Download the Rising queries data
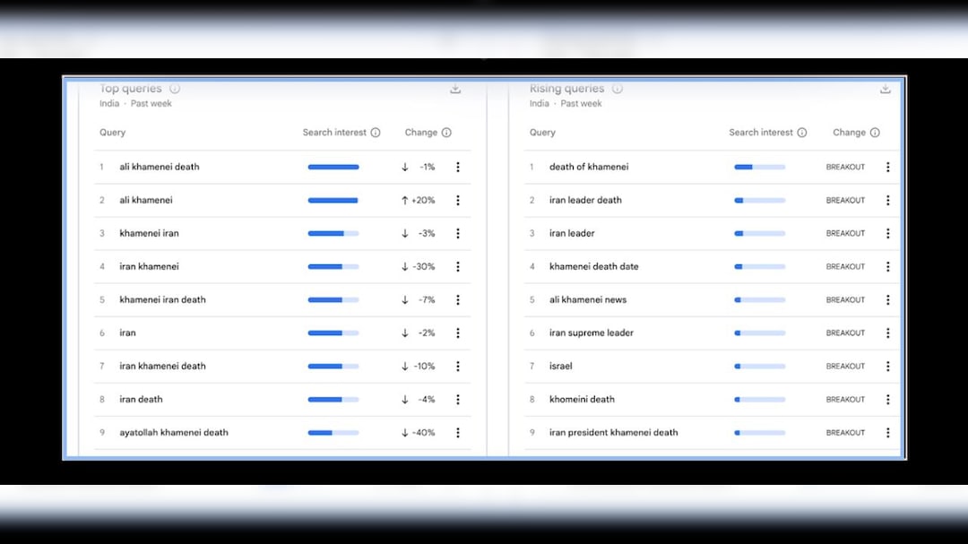This screenshot has height=544, width=968. click(x=886, y=89)
